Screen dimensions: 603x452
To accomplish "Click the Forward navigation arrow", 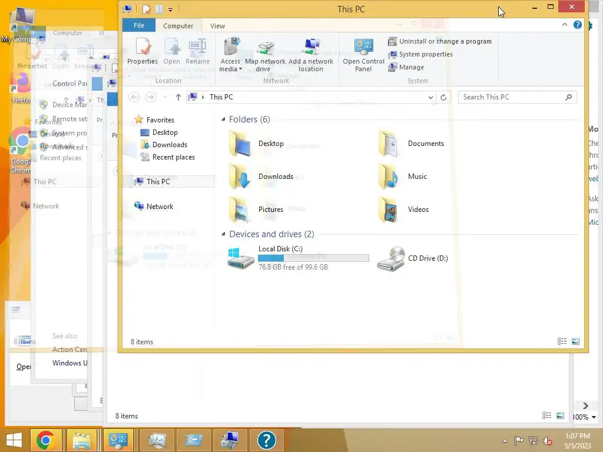I will click(151, 97).
